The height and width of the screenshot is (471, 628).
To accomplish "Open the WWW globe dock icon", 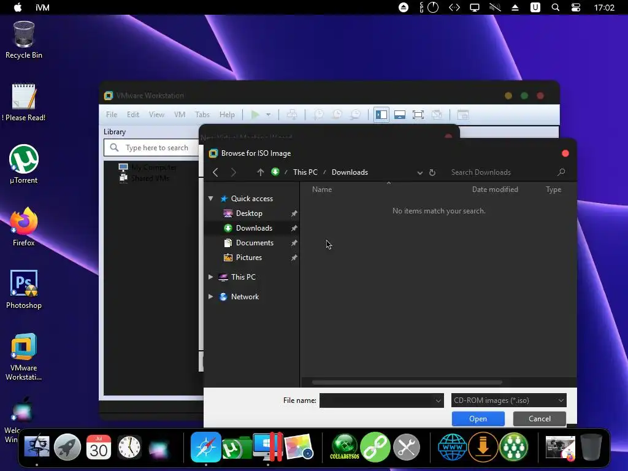I will point(452,447).
